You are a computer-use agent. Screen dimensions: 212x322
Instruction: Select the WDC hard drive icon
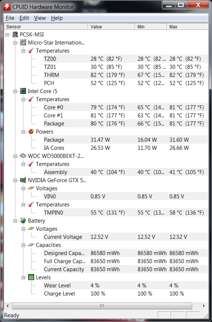tap(23, 156)
